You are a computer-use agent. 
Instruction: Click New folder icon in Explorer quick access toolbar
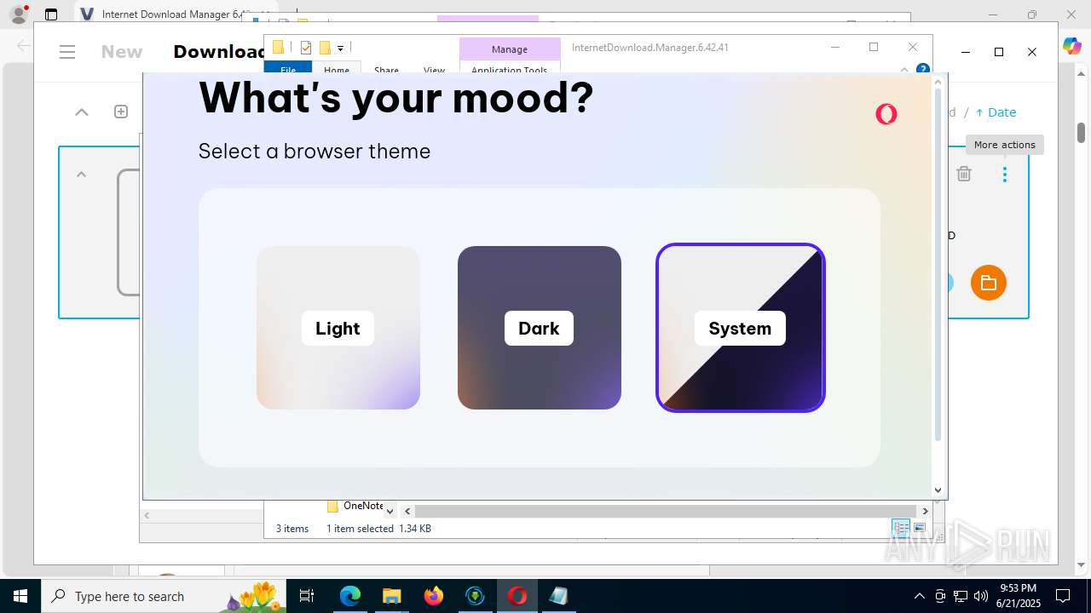(x=325, y=48)
